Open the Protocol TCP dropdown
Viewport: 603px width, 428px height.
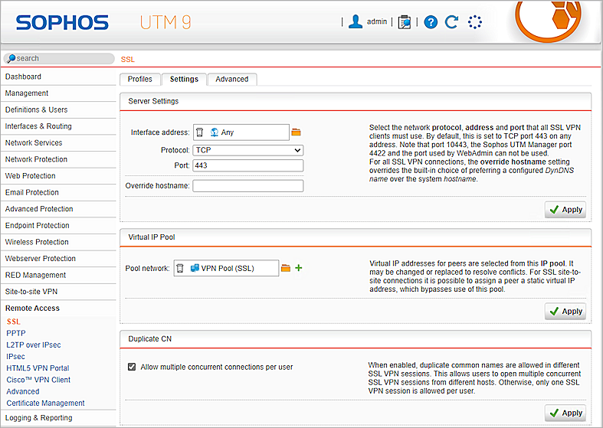248,150
